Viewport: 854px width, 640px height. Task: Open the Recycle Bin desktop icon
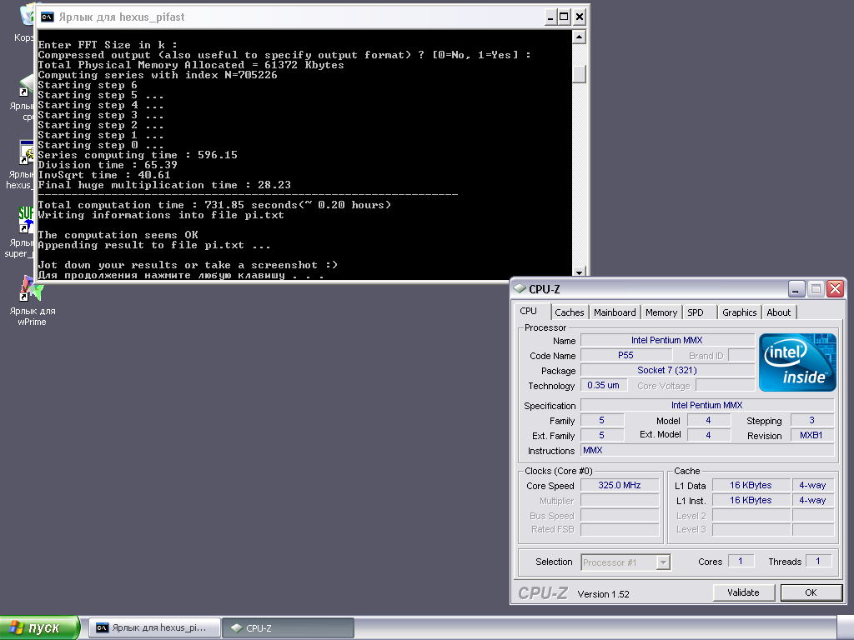pos(26,15)
